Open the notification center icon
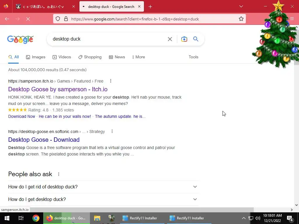The width and height of the screenshot is (299, 224). [x=290, y=218]
